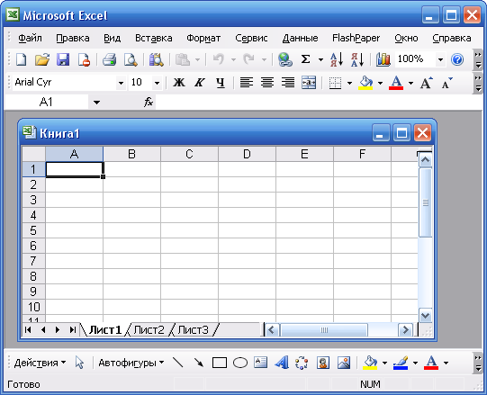Screen dimensions: 487x395
Task: Save the workbook with the floppy icon
Action: 63,59
